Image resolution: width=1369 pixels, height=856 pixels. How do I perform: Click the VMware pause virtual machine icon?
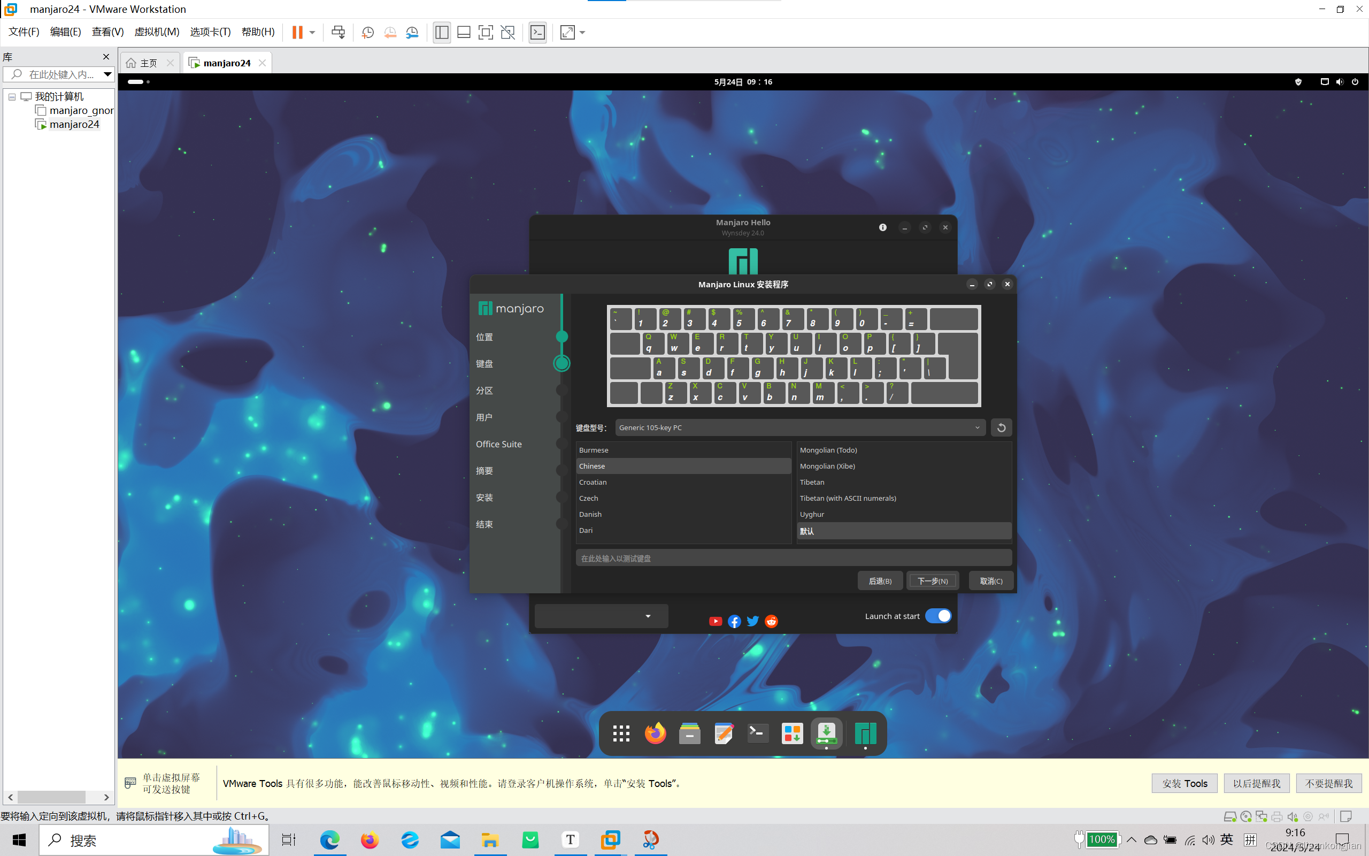pyautogui.click(x=297, y=32)
